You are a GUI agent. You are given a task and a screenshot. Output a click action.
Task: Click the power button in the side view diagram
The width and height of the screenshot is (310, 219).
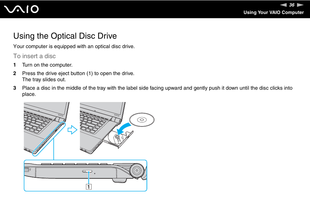137,171
